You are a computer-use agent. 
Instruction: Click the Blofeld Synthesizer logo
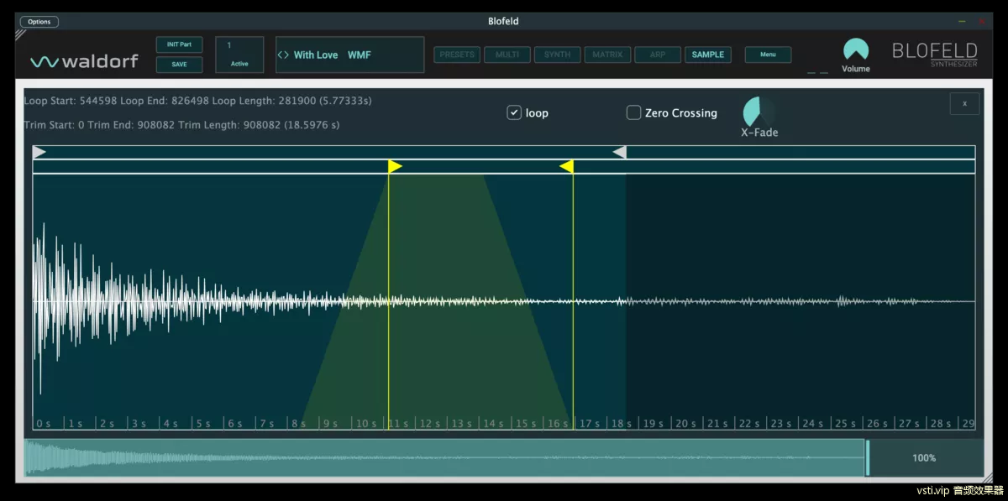pyautogui.click(x=934, y=53)
